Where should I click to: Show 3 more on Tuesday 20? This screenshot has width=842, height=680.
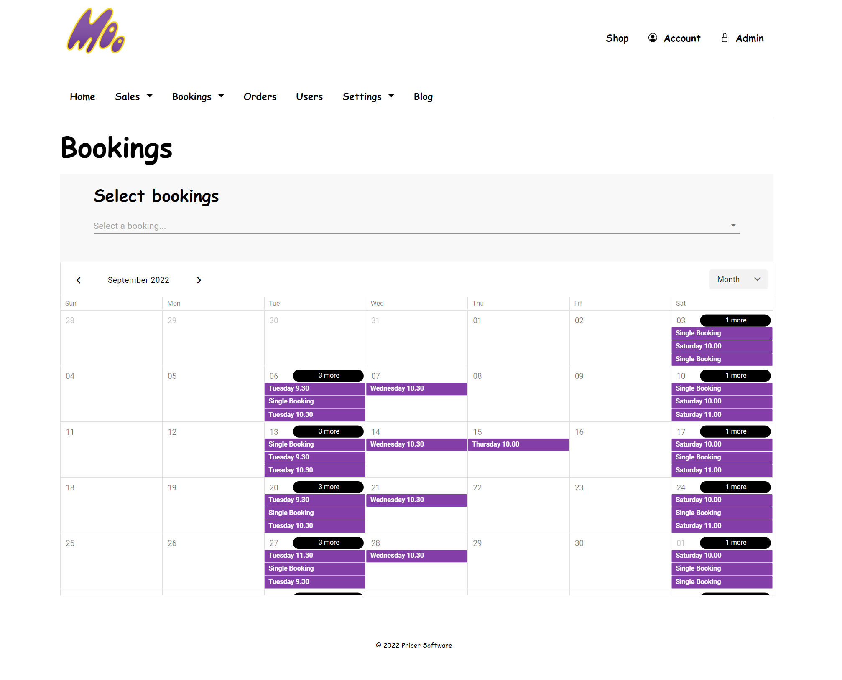point(328,487)
